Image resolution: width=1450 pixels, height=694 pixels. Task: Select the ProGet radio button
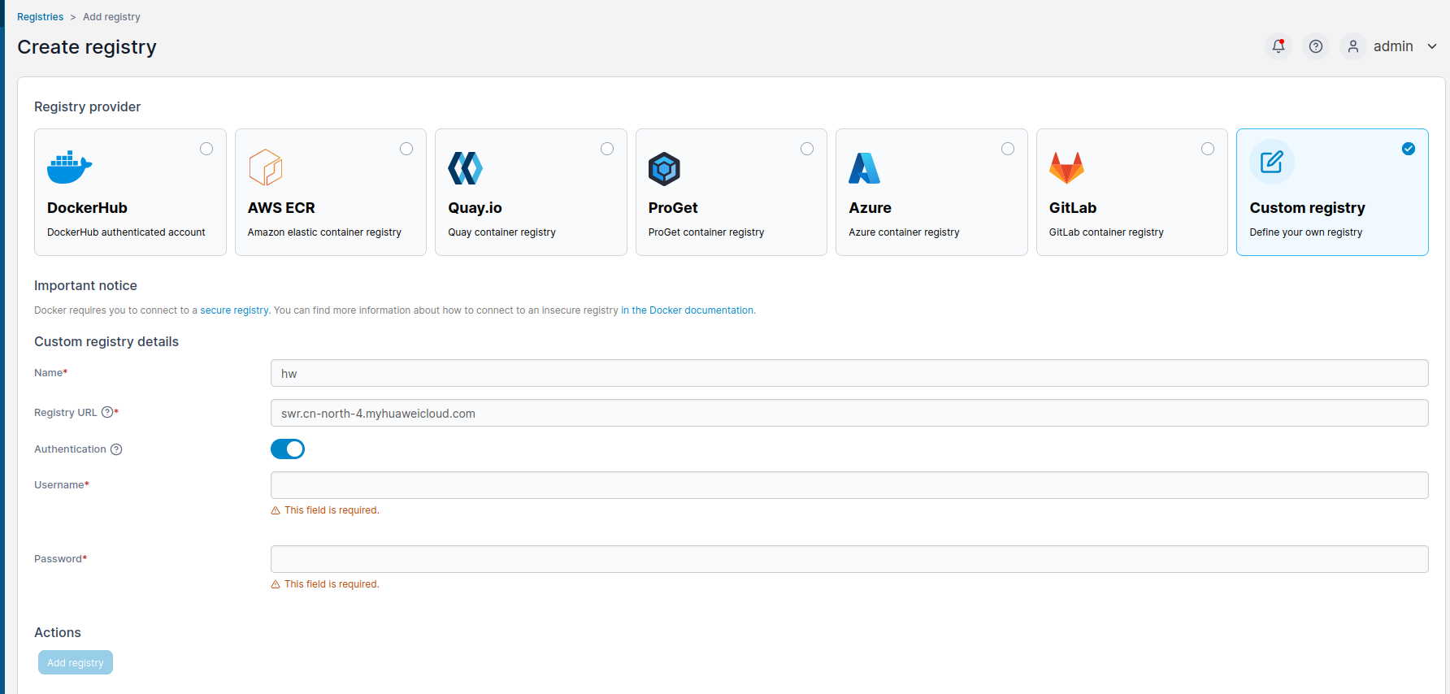point(807,149)
